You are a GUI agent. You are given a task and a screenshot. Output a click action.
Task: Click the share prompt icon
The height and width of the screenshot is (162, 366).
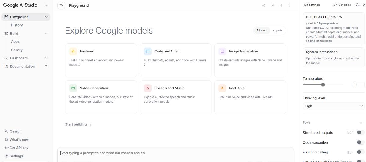point(264,5)
